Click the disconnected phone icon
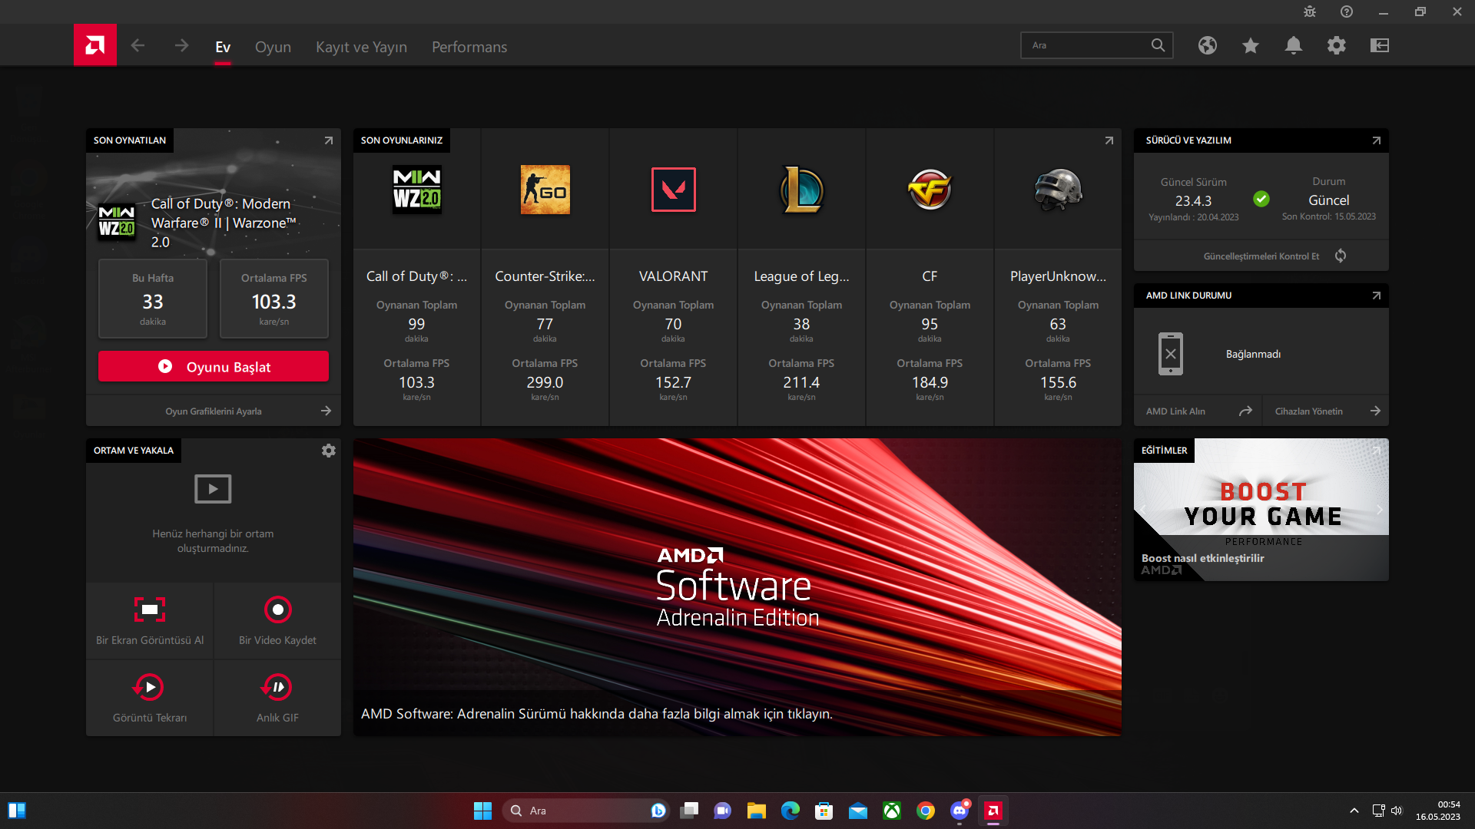The height and width of the screenshot is (829, 1475). pos(1171,354)
